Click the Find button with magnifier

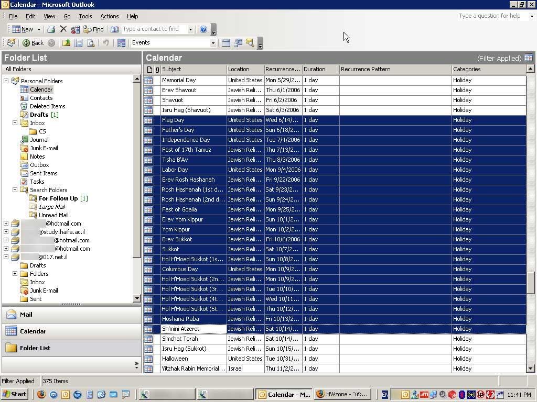click(x=93, y=29)
